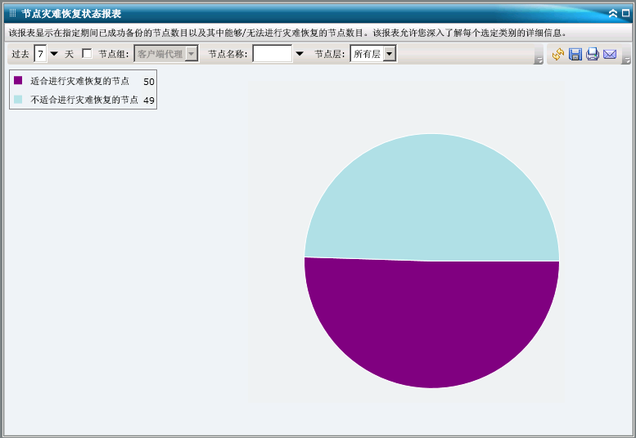Open the 所有层 node tier dropdown
This screenshot has height=438, width=636.
389,54
